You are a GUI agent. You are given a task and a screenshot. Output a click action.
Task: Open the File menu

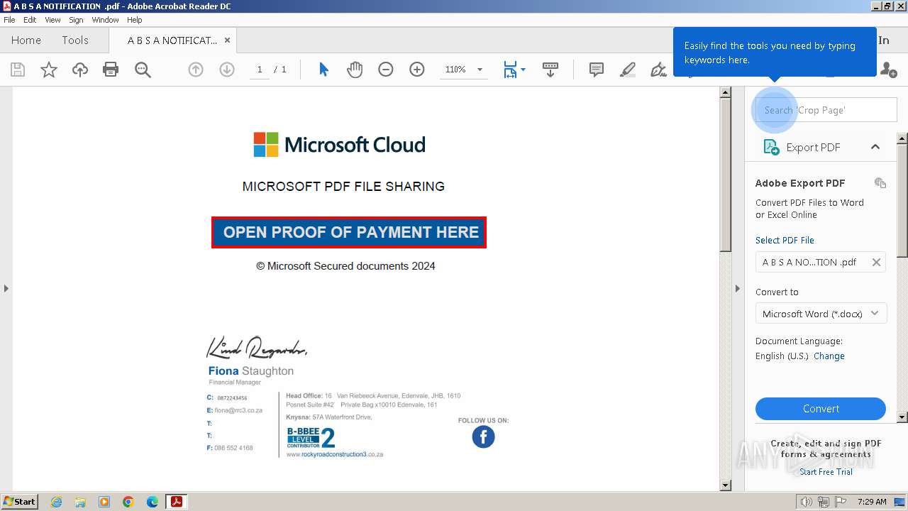[9, 20]
